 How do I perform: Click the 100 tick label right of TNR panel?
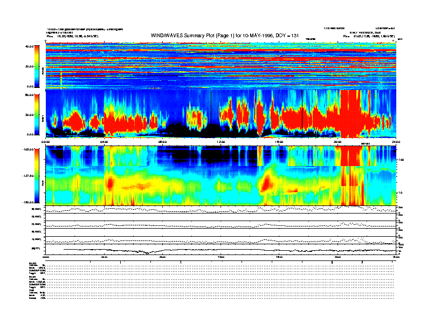(x=401, y=160)
